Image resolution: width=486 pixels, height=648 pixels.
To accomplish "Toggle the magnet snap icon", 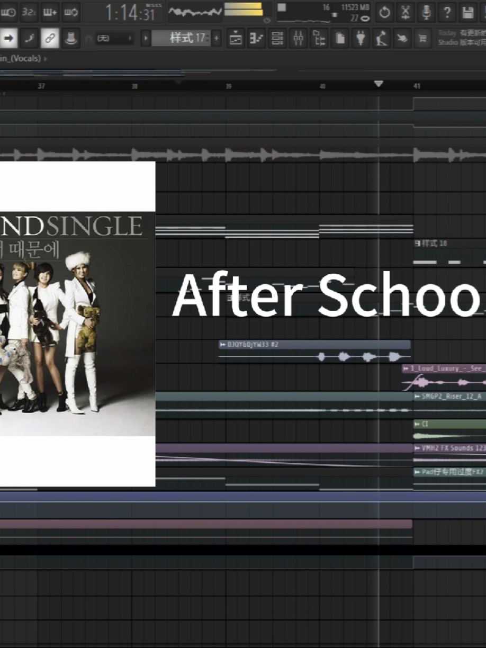I will (88, 39).
